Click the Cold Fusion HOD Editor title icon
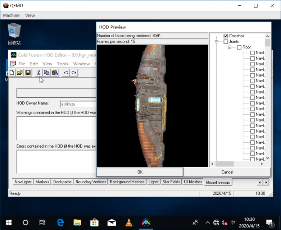281x230 pixels. pyautogui.click(x=14, y=55)
